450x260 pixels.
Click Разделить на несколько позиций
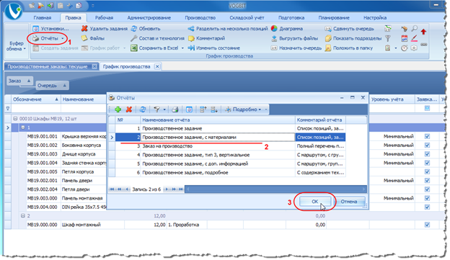tap(228, 29)
